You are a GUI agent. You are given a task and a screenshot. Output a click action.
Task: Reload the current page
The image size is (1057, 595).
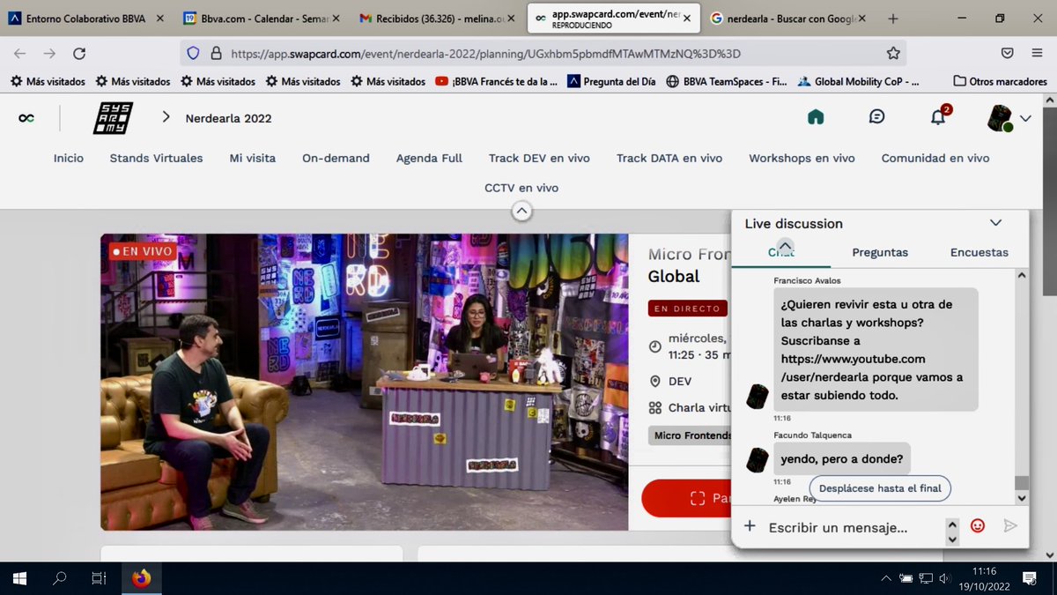coord(79,54)
